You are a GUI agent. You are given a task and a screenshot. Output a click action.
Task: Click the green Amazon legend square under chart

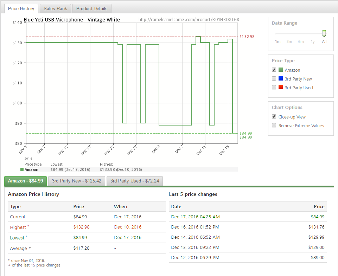22,169
